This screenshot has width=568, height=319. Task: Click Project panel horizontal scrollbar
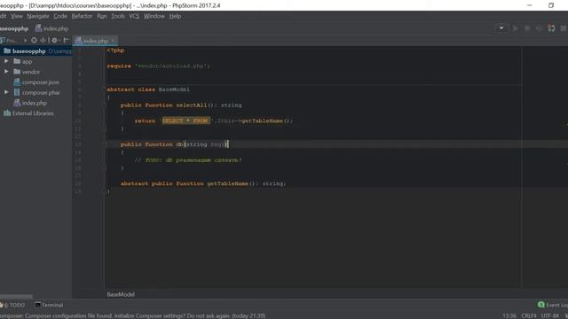coord(16,297)
